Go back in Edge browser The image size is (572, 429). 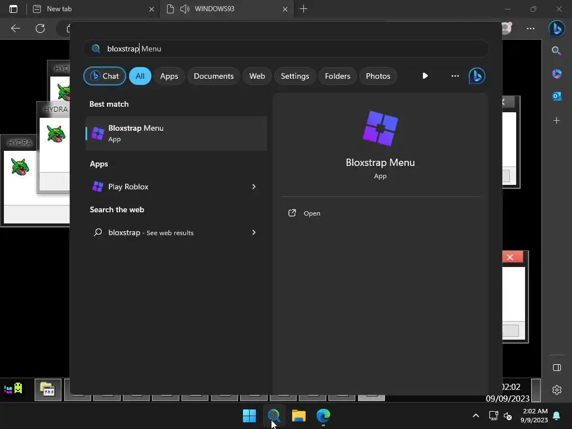pyautogui.click(x=15, y=28)
